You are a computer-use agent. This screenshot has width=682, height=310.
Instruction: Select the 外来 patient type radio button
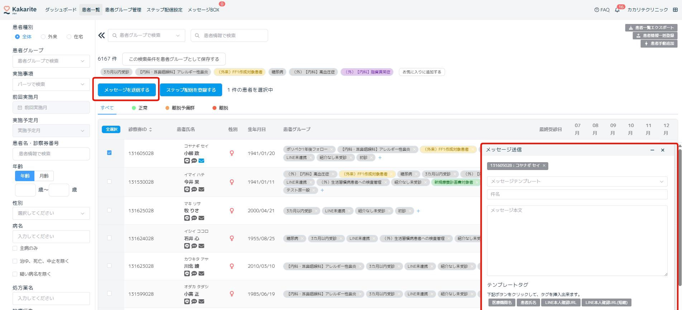coord(43,37)
